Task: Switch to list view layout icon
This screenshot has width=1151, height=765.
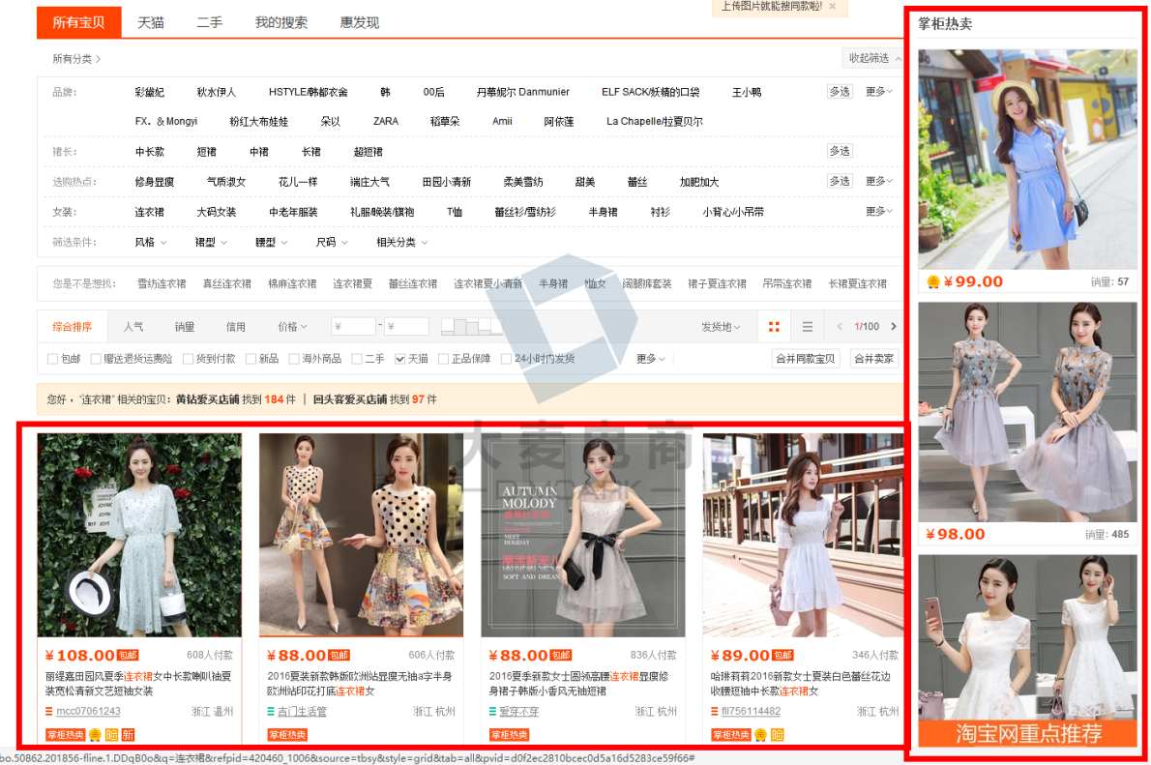Action: tap(807, 327)
